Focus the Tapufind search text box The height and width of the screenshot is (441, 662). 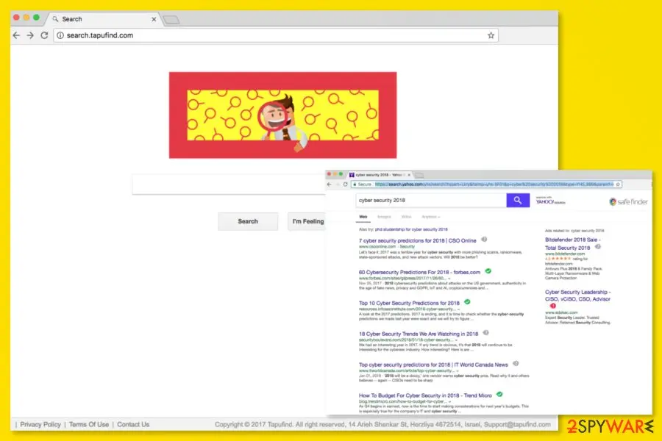tap(229, 184)
